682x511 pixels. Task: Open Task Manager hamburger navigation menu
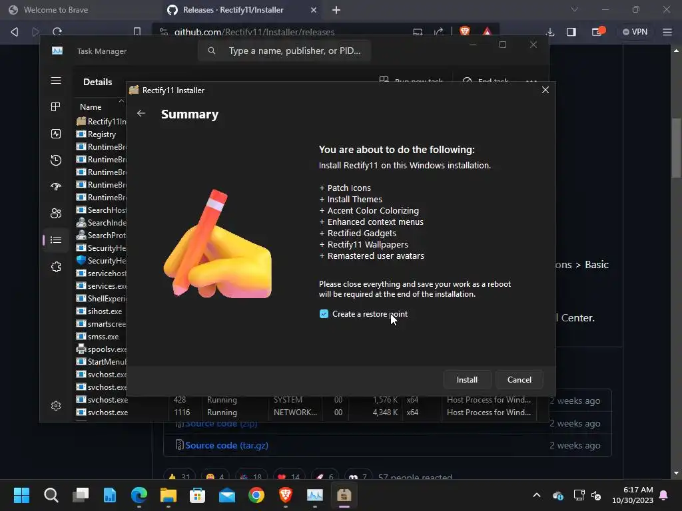click(56, 81)
